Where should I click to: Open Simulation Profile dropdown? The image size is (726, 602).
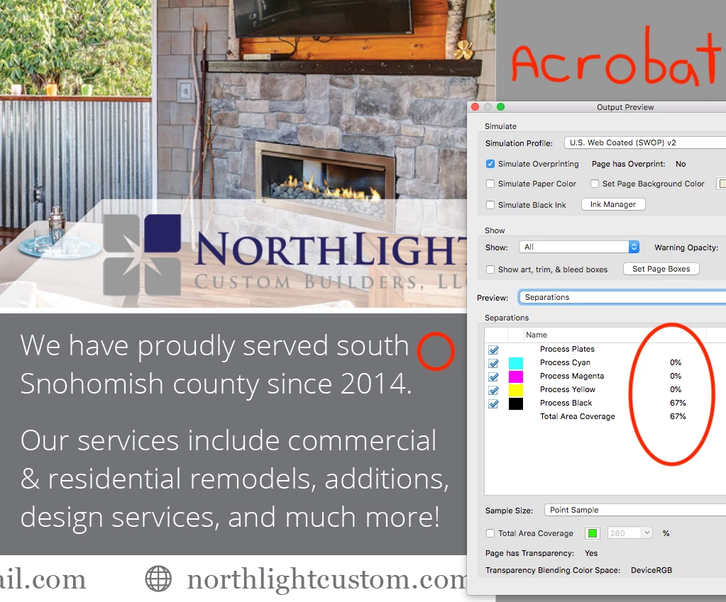coord(644,143)
